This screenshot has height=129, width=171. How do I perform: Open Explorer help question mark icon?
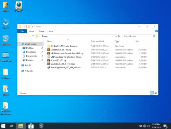click(x=156, y=31)
